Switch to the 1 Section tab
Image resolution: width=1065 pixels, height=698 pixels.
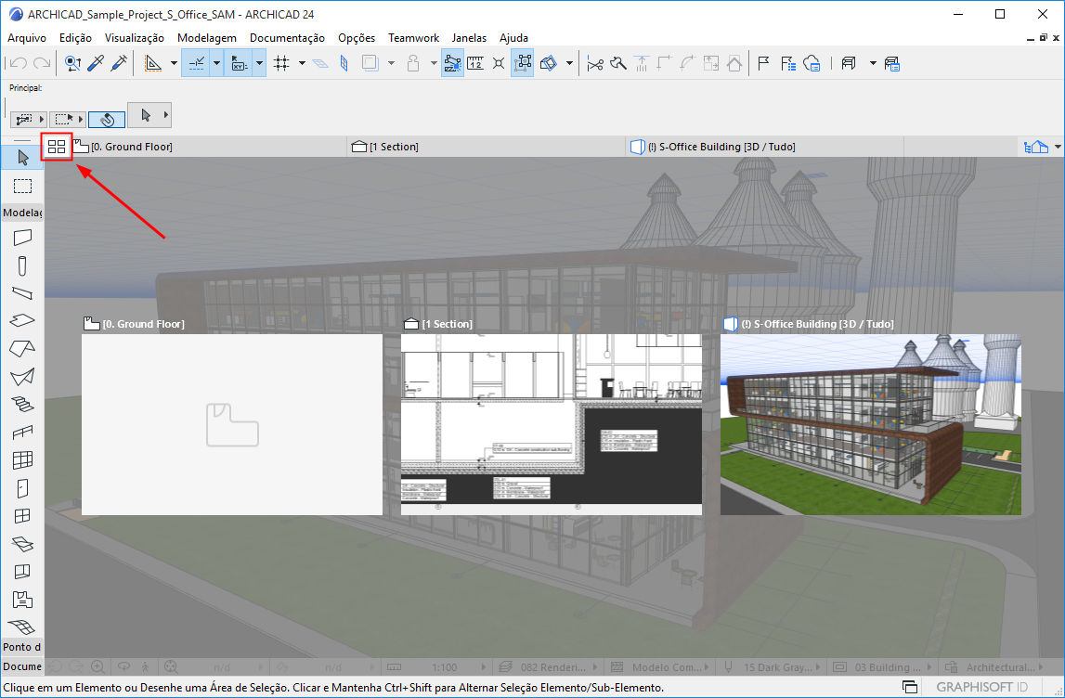[394, 147]
